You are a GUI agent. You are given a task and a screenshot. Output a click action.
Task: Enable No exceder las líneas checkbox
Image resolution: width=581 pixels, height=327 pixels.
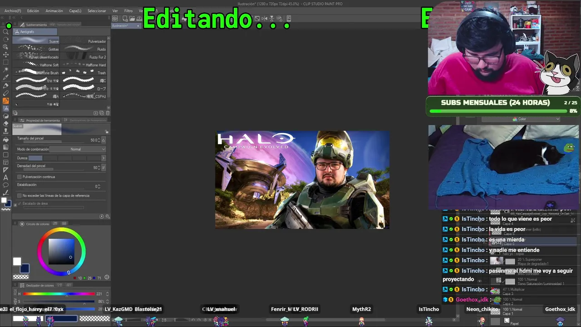click(x=20, y=196)
